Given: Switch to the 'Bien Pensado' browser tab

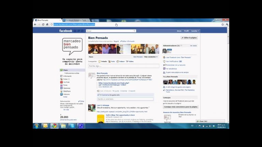Looking at the screenshot, I should [47, 20].
